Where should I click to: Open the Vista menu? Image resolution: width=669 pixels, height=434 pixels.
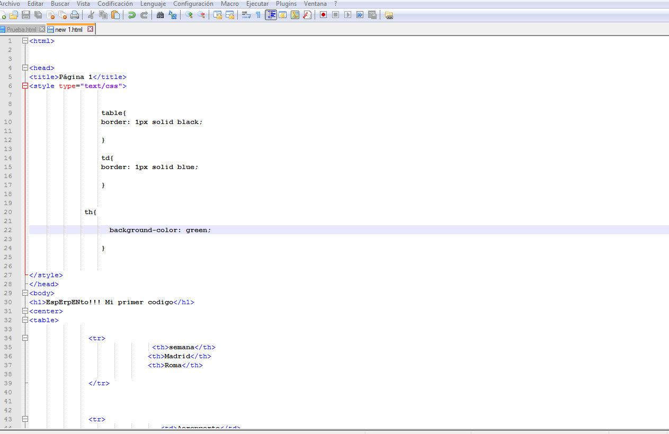tap(83, 4)
